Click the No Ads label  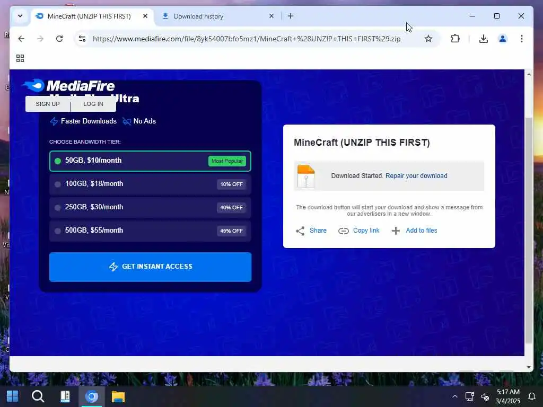139,121
